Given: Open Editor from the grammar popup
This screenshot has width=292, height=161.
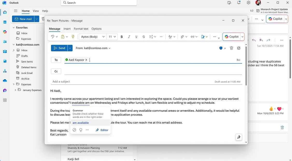Looking at the screenshot, I should pos(102,130).
